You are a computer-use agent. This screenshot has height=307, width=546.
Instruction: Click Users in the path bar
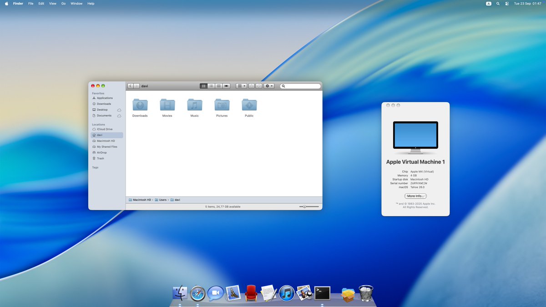pyautogui.click(x=161, y=200)
